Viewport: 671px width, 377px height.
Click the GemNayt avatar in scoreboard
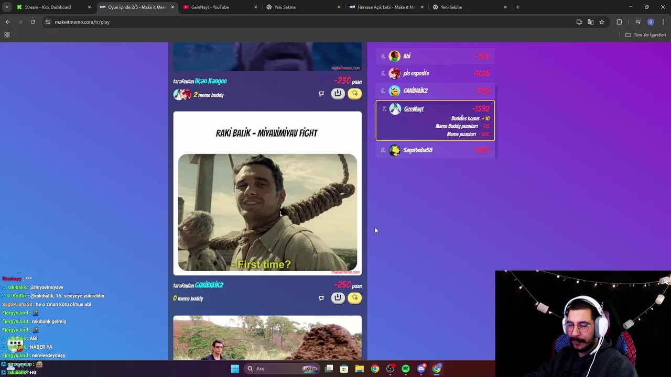click(395, 109)
